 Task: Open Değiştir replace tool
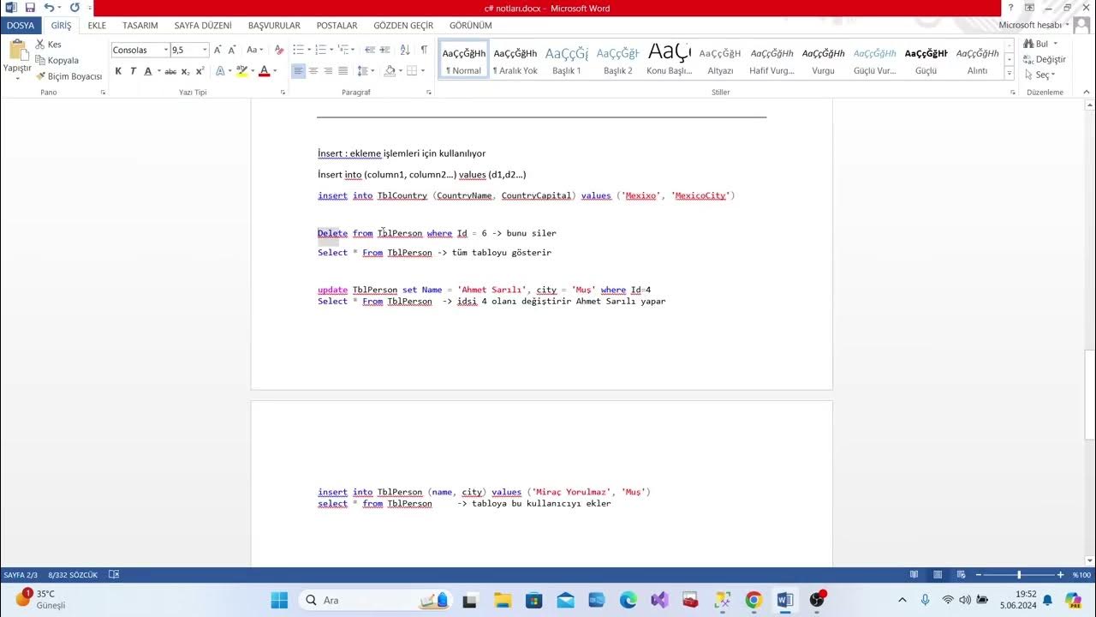pyautogui.click(x=1045, y=59)
